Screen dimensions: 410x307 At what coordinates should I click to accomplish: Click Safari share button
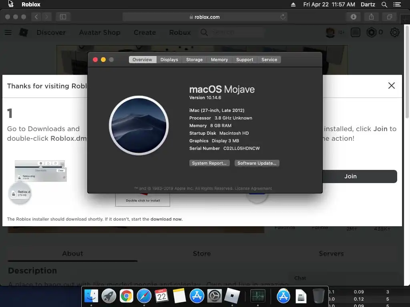pos(371,17)
